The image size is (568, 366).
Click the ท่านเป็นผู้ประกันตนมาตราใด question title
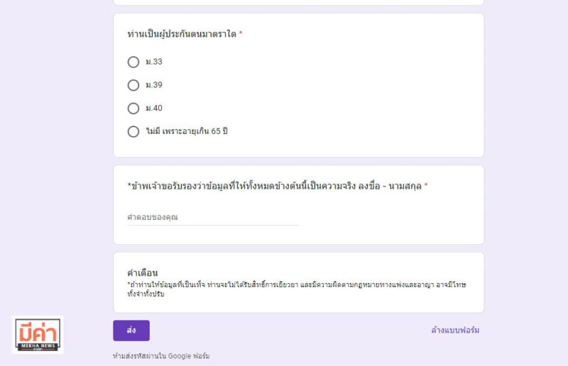pyautogui.click(x=182, y=34)
